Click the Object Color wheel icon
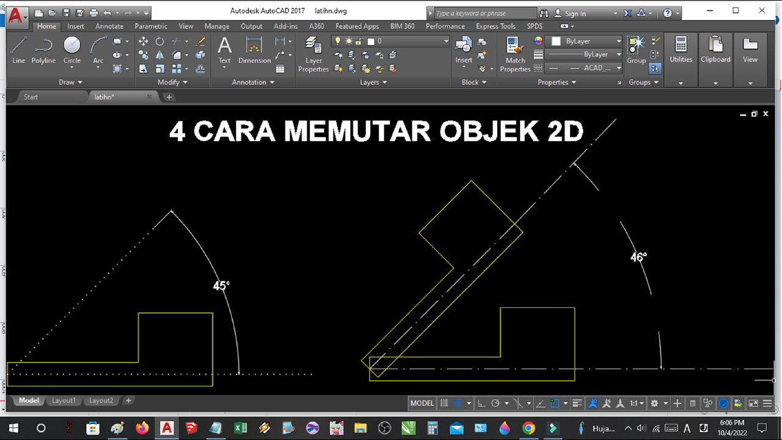Image resolution: width=782 pixels, height=440 pixels. coord(538,41)
